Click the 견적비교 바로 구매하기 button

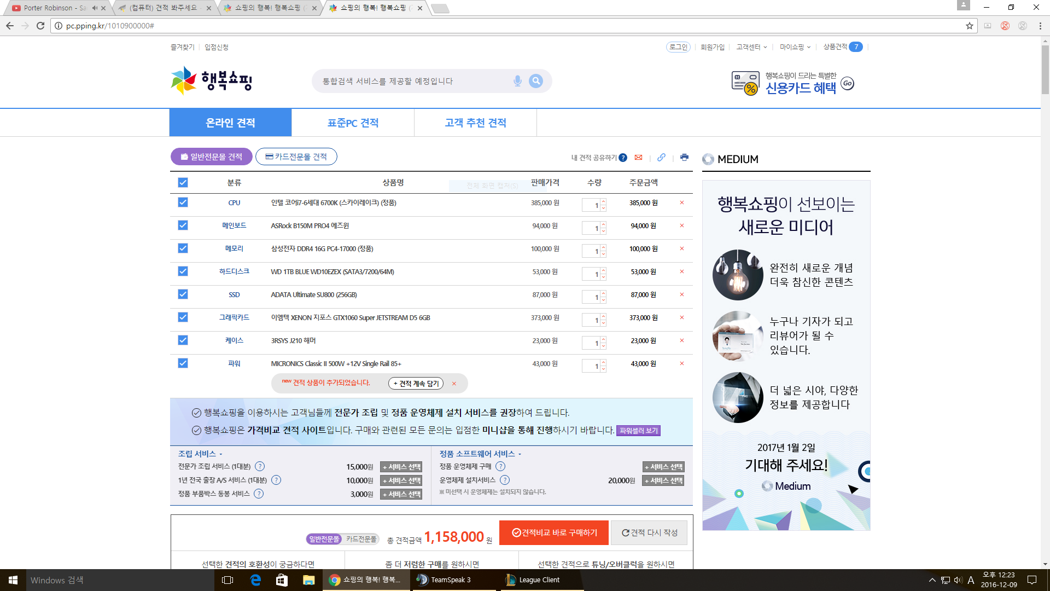tap(554, 533)
